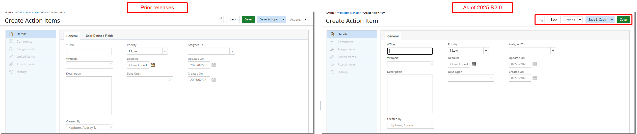Click green Save button, 2025 R2.0 toolbar

click(x=623, y=20)
